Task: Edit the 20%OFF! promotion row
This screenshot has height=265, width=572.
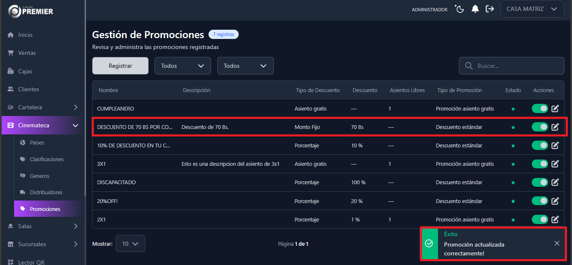Action: tap(555, 201)
